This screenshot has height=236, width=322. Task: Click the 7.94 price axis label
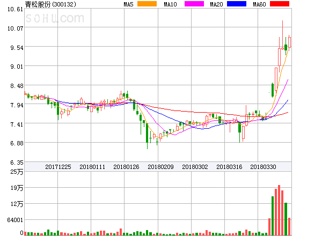[17, 105]
